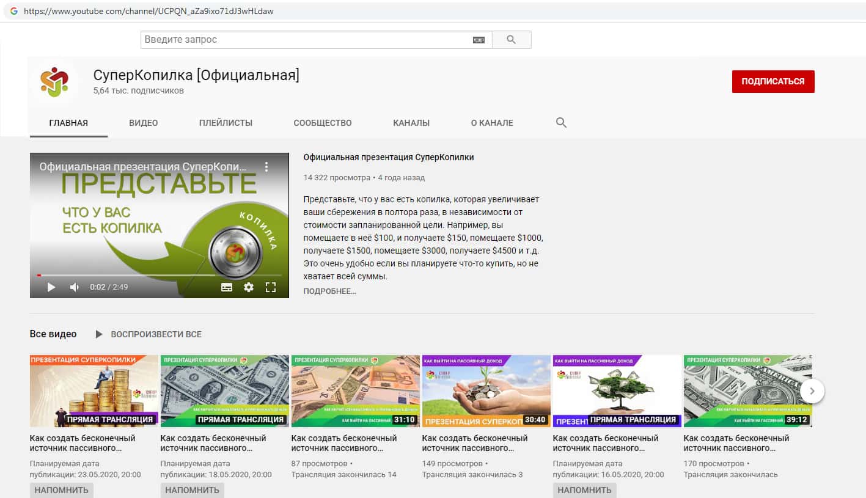Open the three-dot menu on the featured video
The height and width of the screenshot is (498, 866).
click(x=266, y=166)
